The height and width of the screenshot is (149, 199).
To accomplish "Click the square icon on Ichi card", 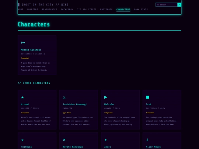I will pos(147,97).
